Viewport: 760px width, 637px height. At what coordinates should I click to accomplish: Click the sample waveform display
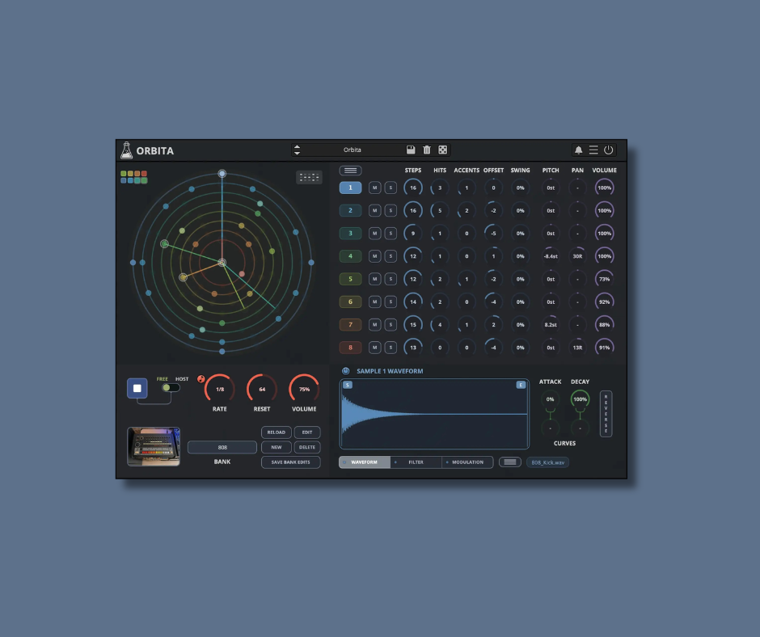pyautogui.click(x=434, y=414)
